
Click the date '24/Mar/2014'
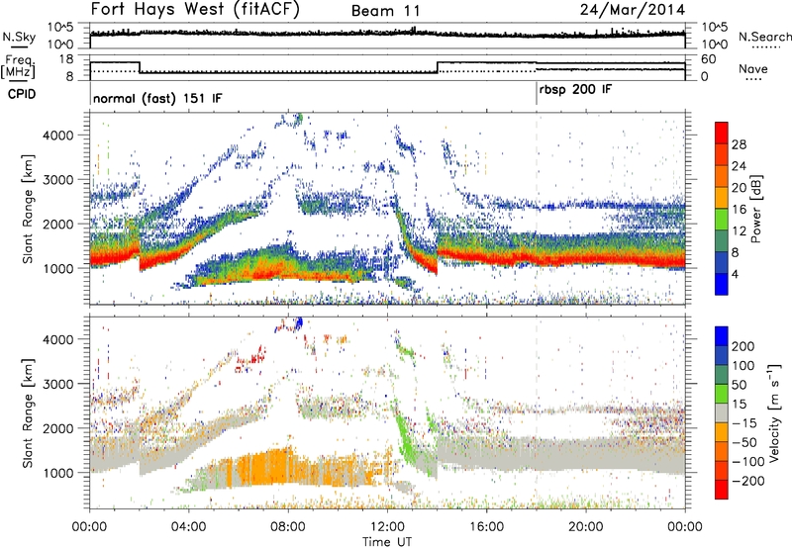(633, 10)
